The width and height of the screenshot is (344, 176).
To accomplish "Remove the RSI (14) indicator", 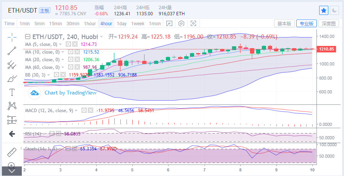I will coord(58,134).
